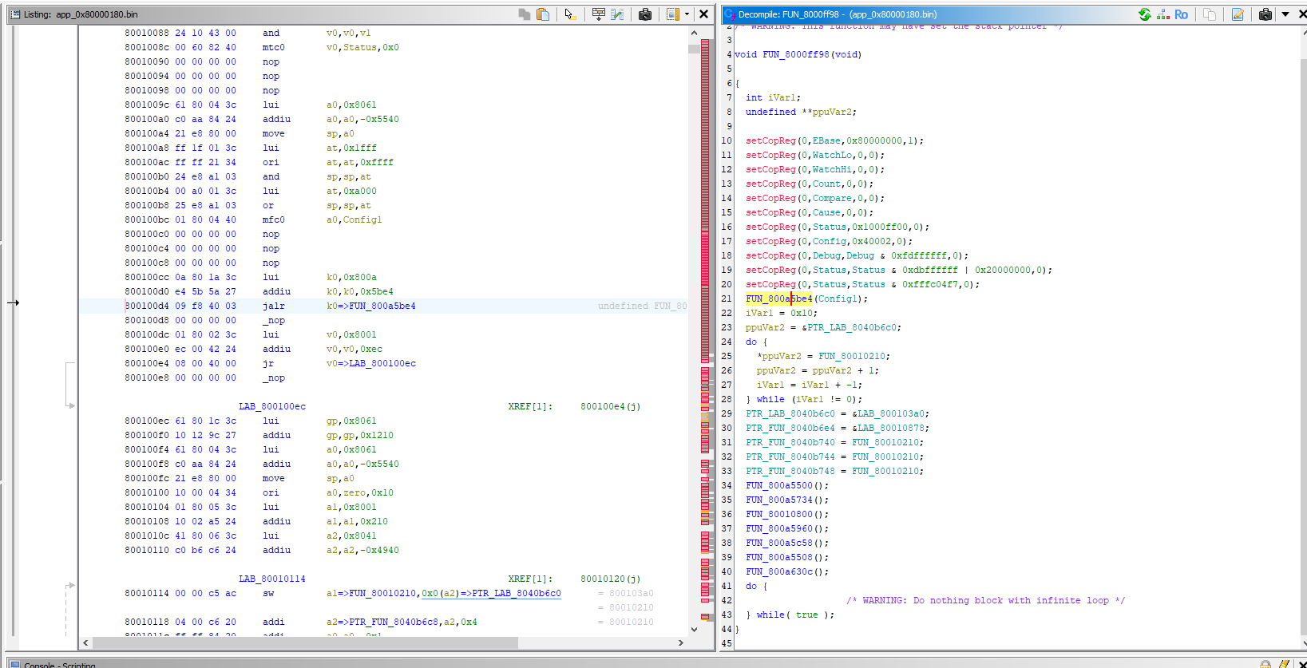The image size is (1307, 668).
Task: Select address 80010088 in the Listing
Action: (147, 33)
